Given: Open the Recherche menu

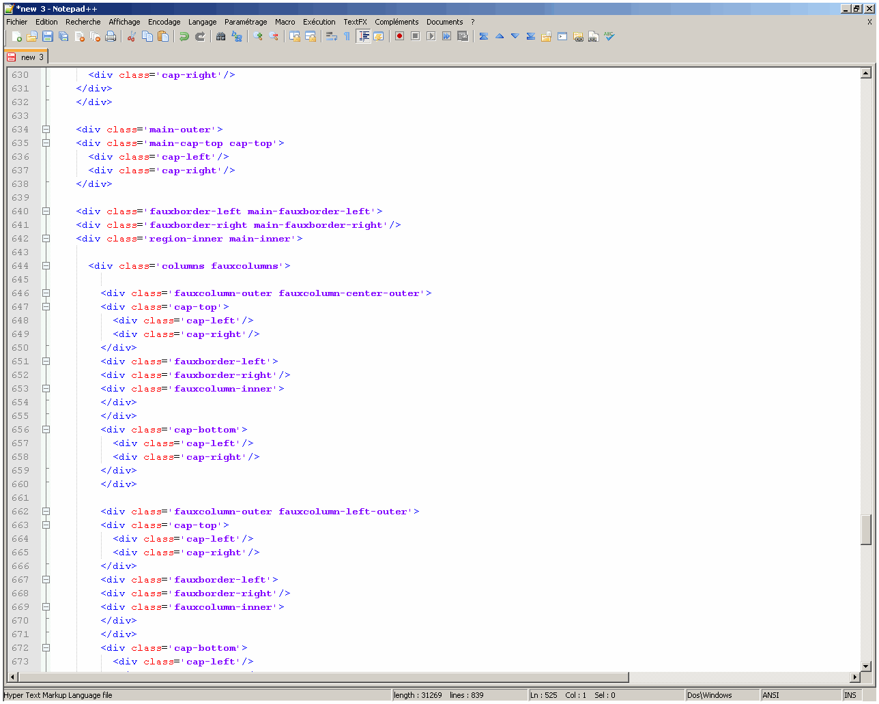Looking at the screenshot, I should point(83,22).
